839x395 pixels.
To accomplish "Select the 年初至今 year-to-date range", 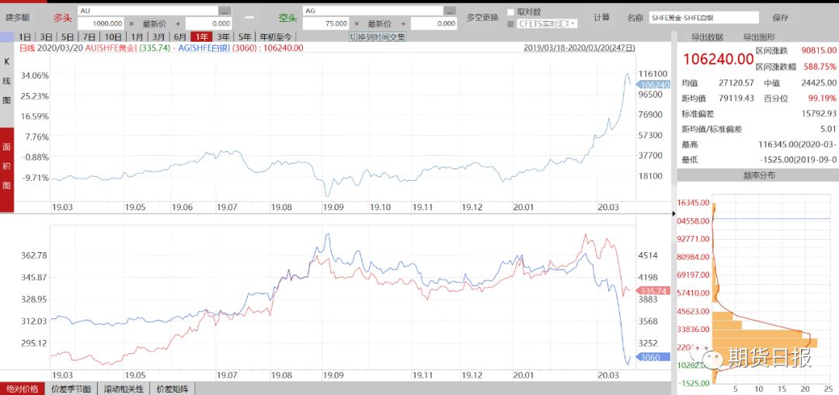I will tap(275, 36).
